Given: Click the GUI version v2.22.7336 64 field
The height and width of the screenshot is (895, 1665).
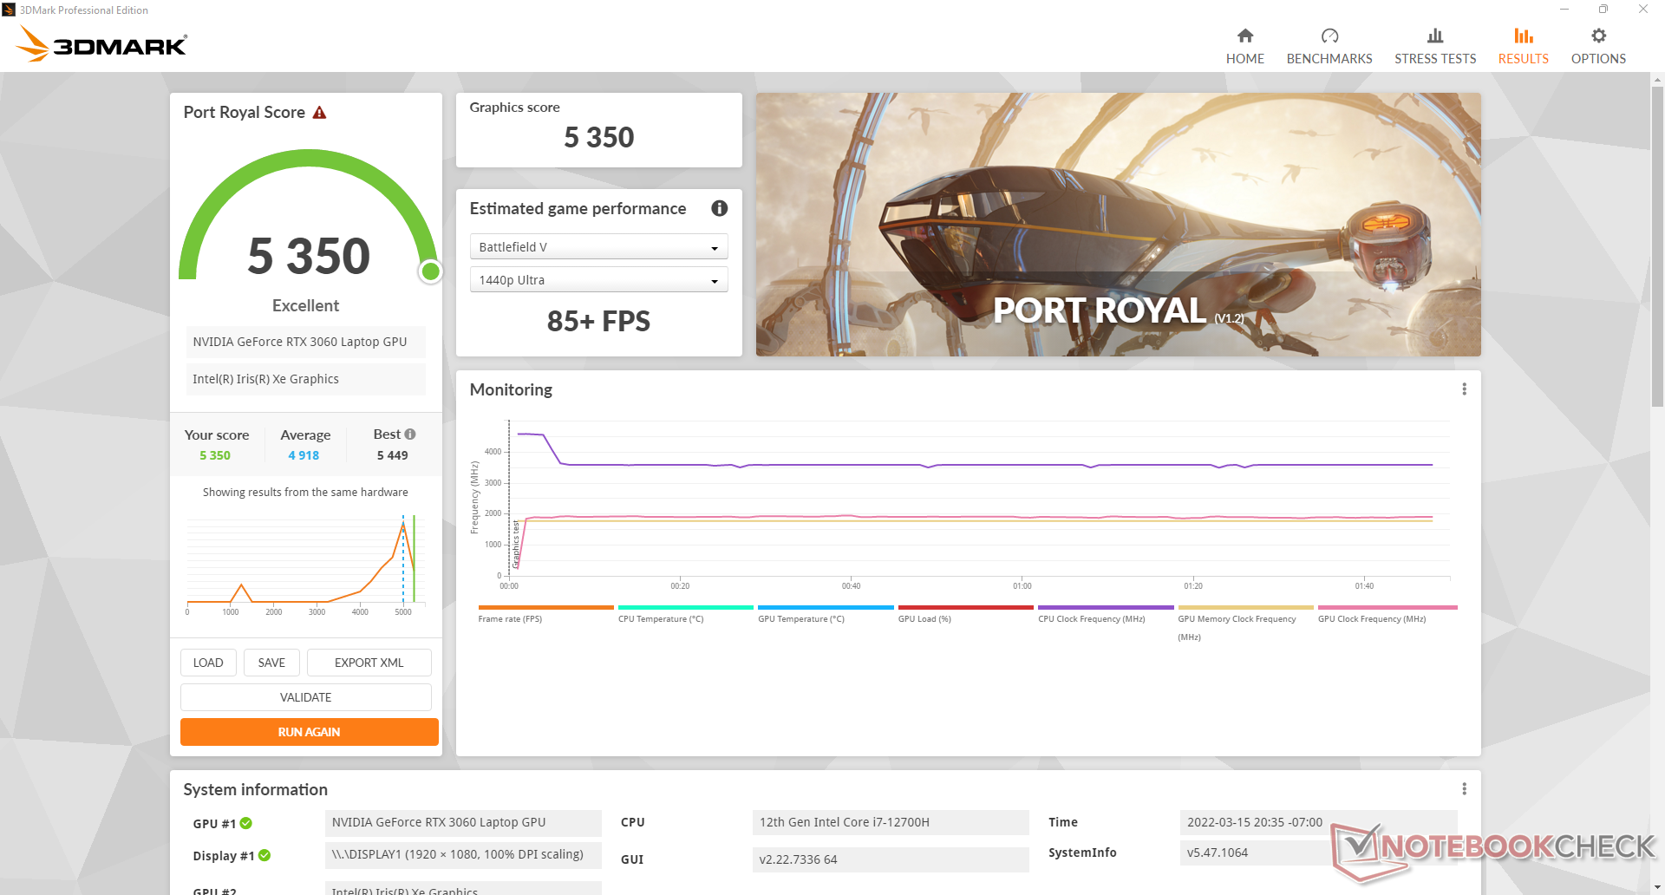Looking at the screenshot, I should coord(891,859).
